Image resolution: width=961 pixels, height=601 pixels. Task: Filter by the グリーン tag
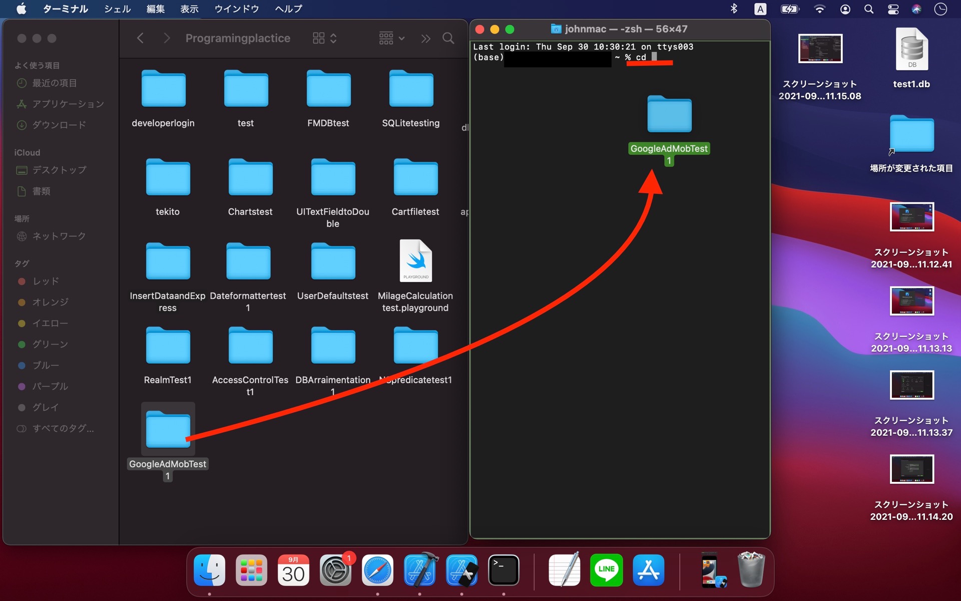click(x=43, y=345)
